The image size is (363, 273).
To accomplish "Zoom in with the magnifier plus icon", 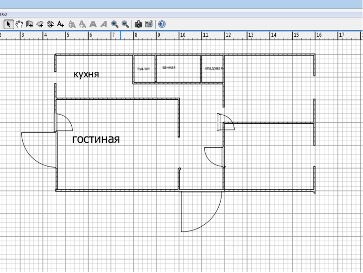I will (x=115, y=24).
